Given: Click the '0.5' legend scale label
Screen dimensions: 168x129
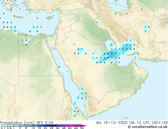Looking at the screenshot, I should click(x=9, y=128).
